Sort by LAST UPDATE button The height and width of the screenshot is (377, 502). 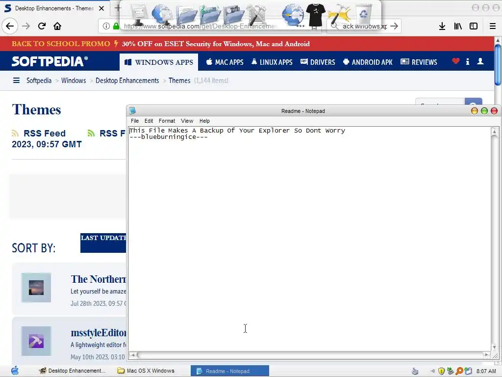tap(103, 243)
